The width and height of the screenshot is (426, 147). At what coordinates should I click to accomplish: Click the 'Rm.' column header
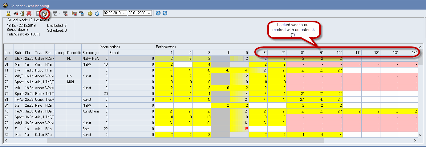point(49,53)
